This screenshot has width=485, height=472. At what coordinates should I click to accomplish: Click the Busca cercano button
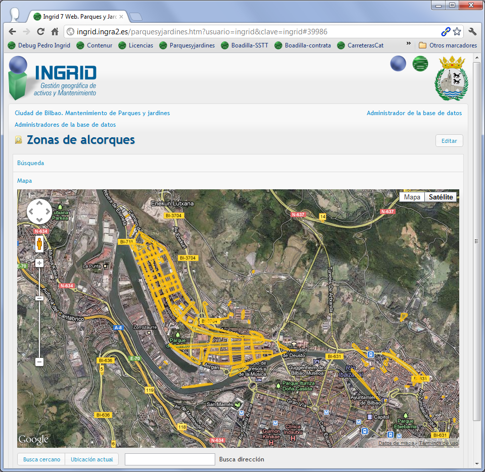(41, 459)
